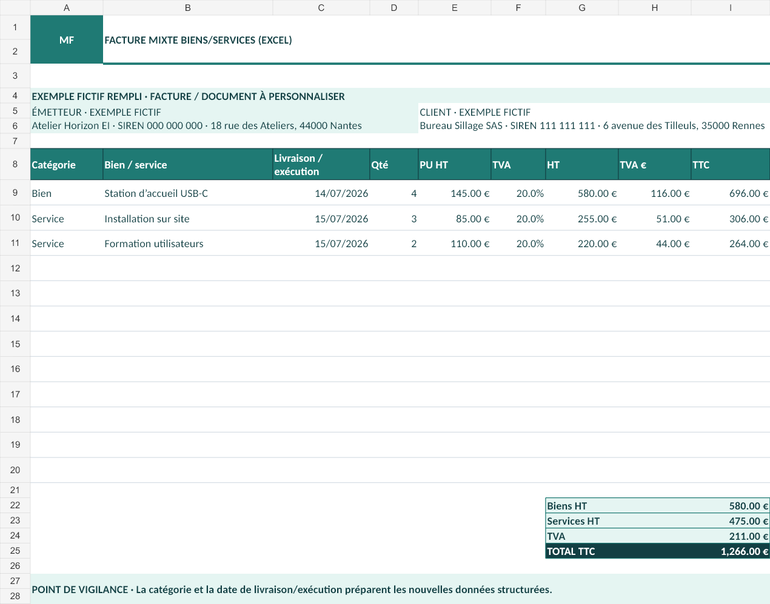Click the 211.00 € TVA total cell
This screenshot has height=604, width=770.
click(731, 536)
